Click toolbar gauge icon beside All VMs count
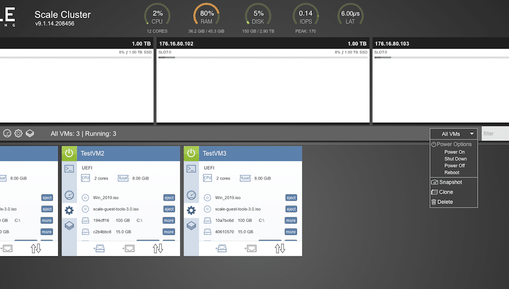 coord(7,133)
